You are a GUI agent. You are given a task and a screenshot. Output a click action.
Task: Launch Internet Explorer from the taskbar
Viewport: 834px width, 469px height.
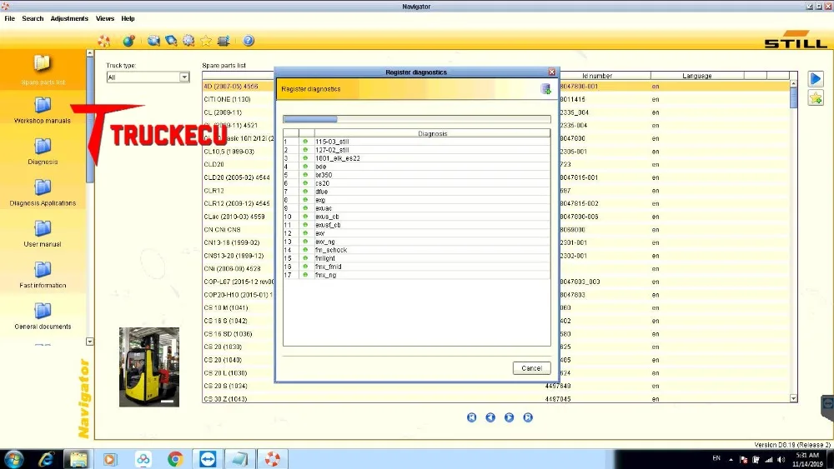click(x=46, y=459)
